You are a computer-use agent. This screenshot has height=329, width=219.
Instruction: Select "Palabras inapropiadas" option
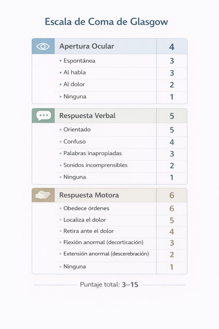point(93,154)
